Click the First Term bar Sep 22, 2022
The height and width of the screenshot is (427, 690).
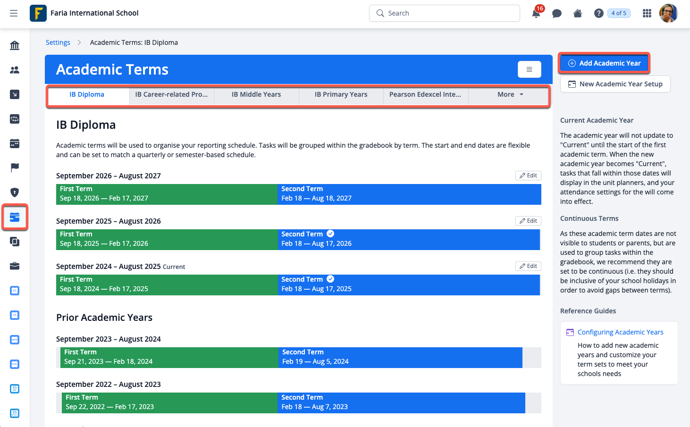(169, 402)
